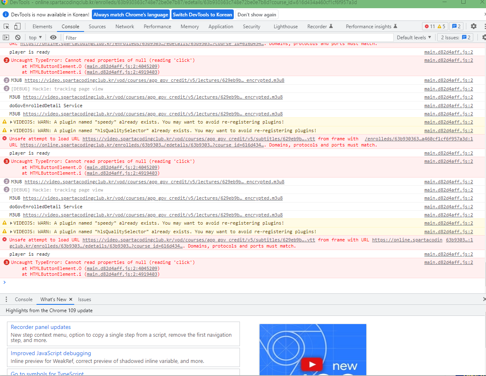Open the Network tab
The height and width of the screenshot is (376, 486).
click(125, 26)
